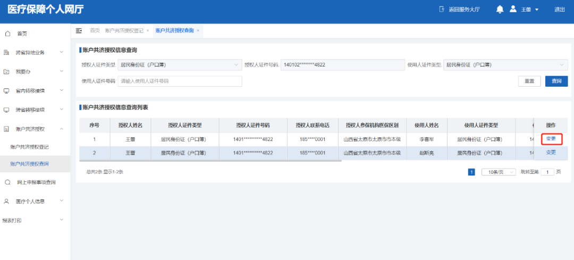Click the blue 查询 button

(x=556, y=81)
